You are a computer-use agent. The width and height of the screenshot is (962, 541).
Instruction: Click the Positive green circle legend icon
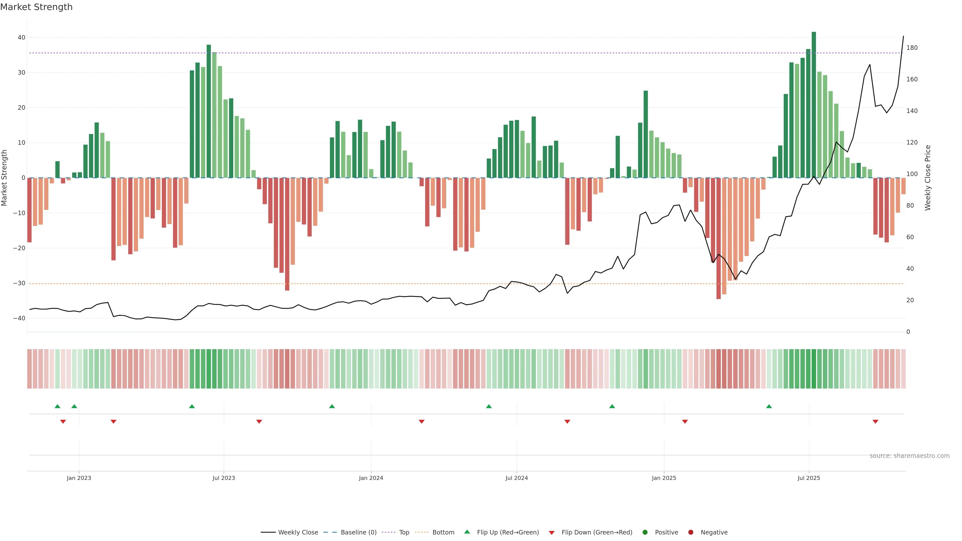(645, 532)
